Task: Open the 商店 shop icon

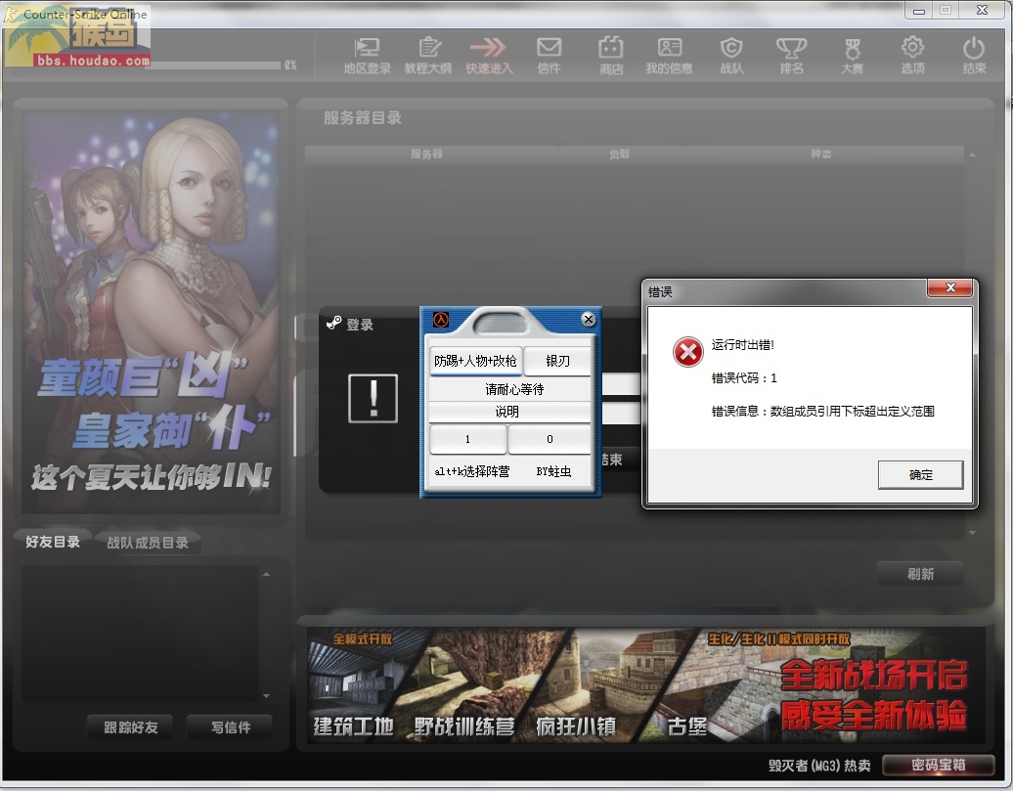Action: tap(610, 56)
